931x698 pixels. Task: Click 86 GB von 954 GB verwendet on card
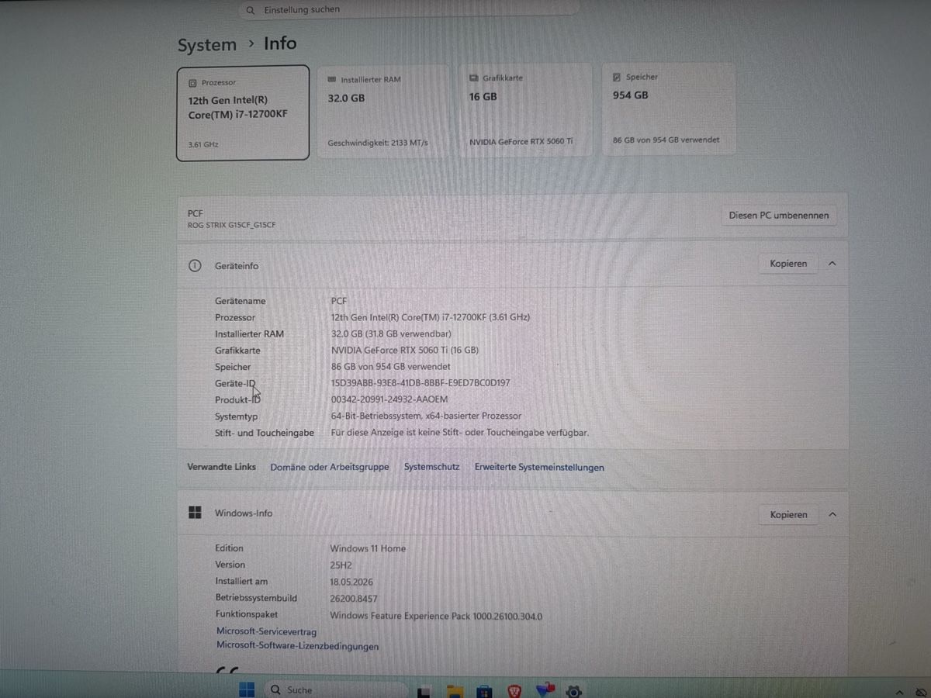pyautogui.click(x=666, y=140)
